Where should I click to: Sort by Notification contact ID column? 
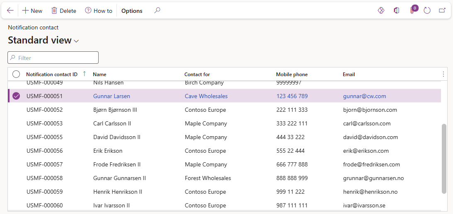(x=52, y=75)
